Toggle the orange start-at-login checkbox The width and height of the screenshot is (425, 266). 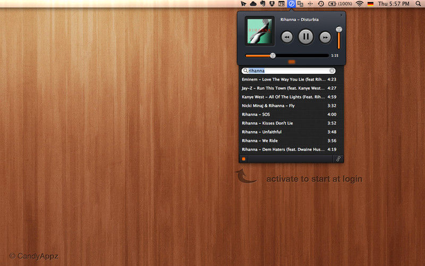(244, 159)
